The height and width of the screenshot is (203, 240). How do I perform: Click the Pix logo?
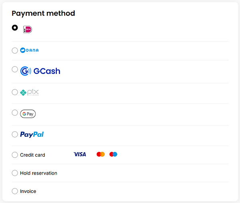pyautogui.click(x=29, y=92)
